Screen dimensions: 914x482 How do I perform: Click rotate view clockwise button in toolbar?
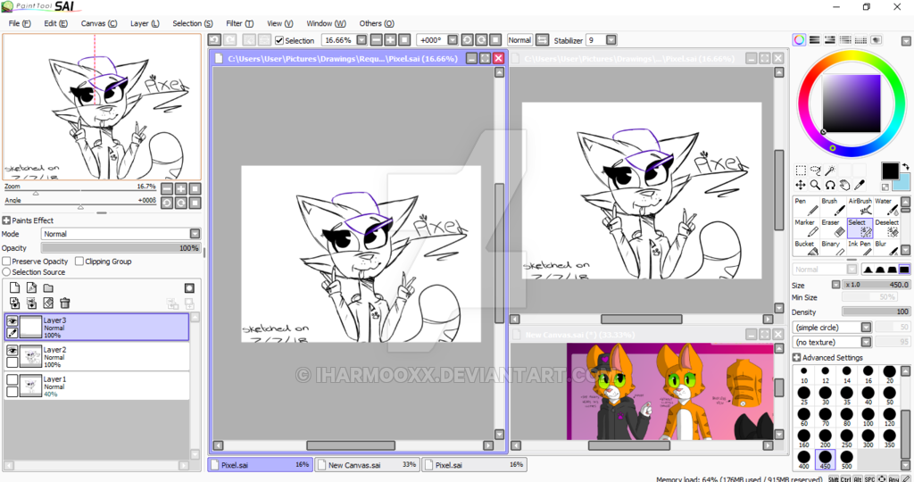[481, 40]
